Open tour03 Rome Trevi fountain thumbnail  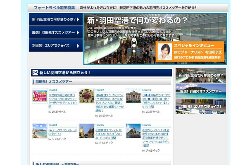tap(133, 96)
